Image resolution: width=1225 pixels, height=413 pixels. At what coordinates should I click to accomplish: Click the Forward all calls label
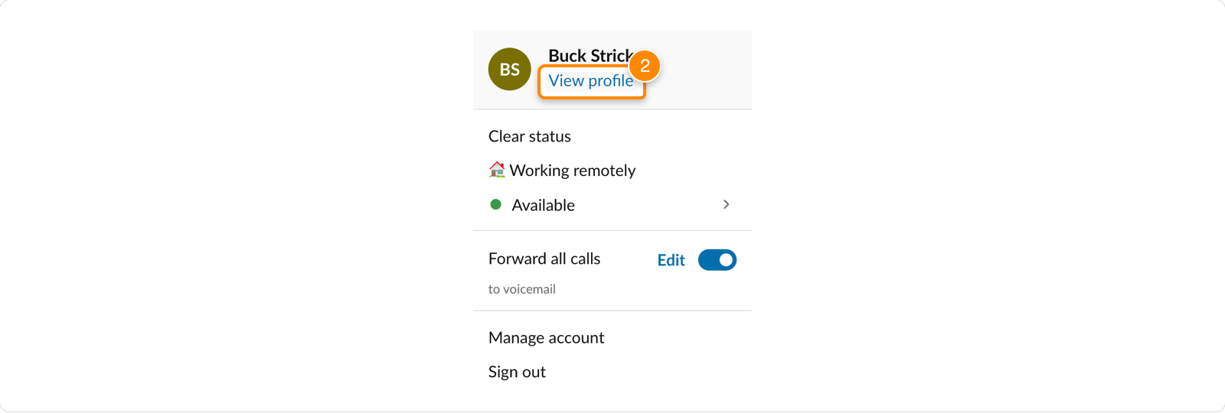pyautogui.click(x=544, y=259)
